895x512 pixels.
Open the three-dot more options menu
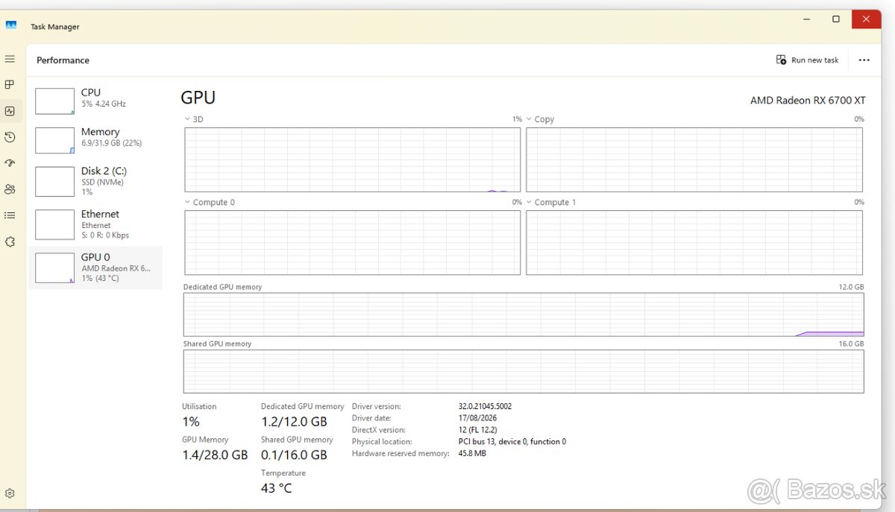coord(864,60)
